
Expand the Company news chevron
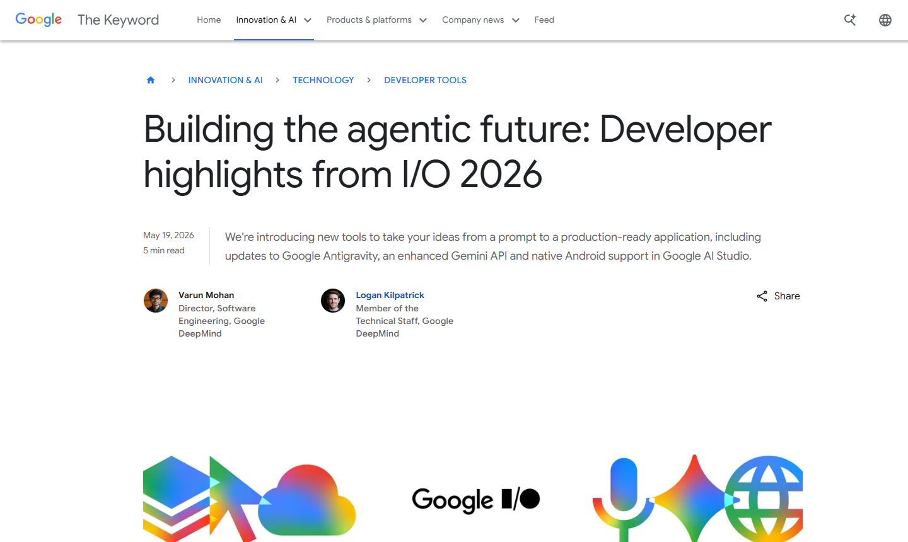(x=516, y=20)
